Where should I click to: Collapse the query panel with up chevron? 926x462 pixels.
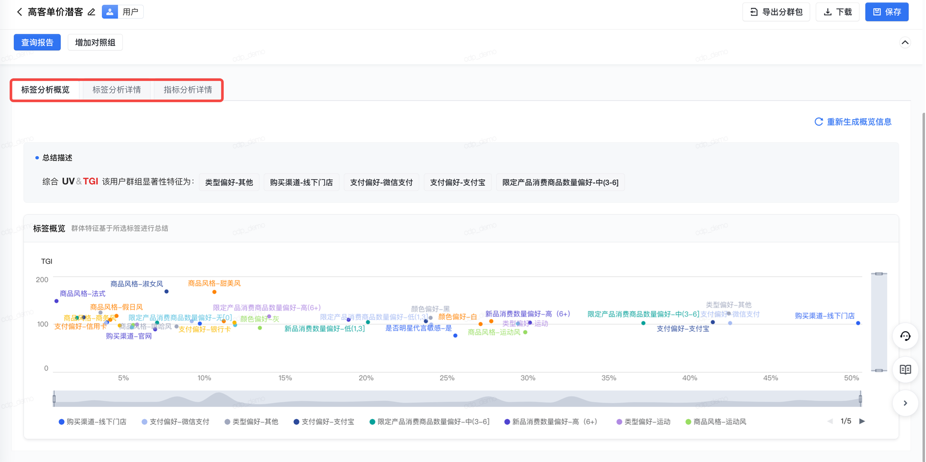(x=905, y=42)
